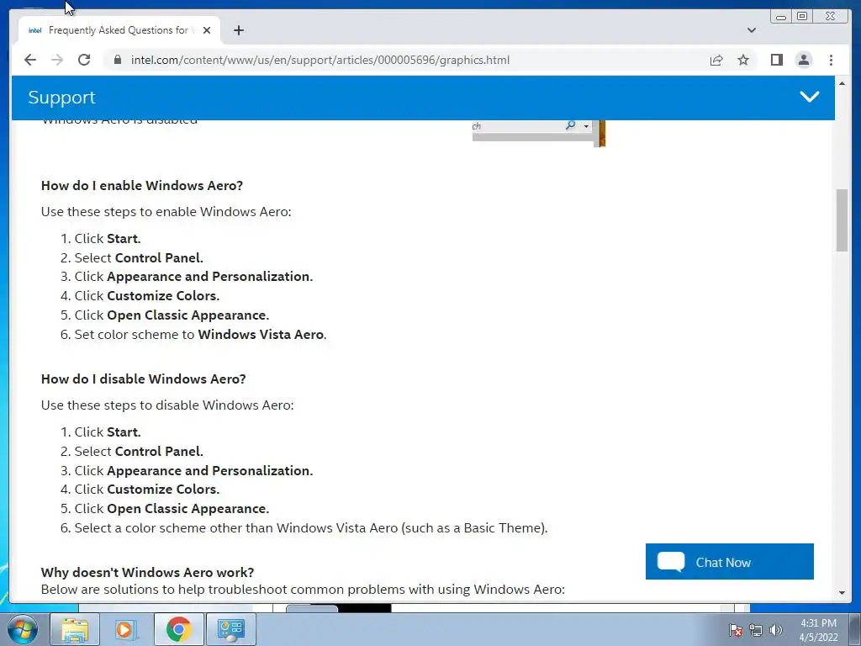Image resolution: width=861 pixels, height=646 pixels.
Task: Click disable step 6 about Basic Theme
Action: 311,528
